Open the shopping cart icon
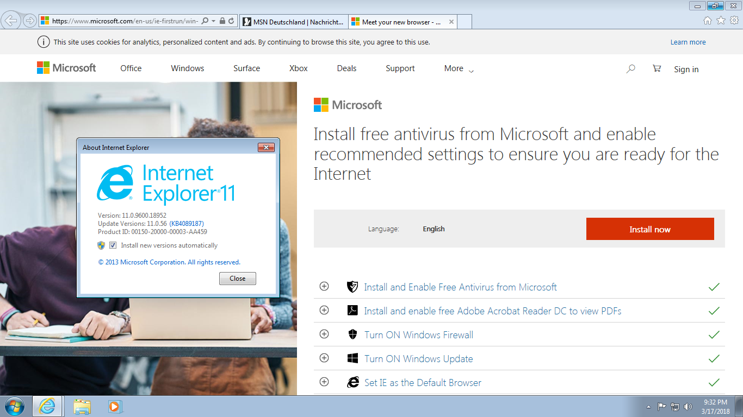Image resolution: width=743 pixels, height=417 pixels. click(x=657, y=68)
